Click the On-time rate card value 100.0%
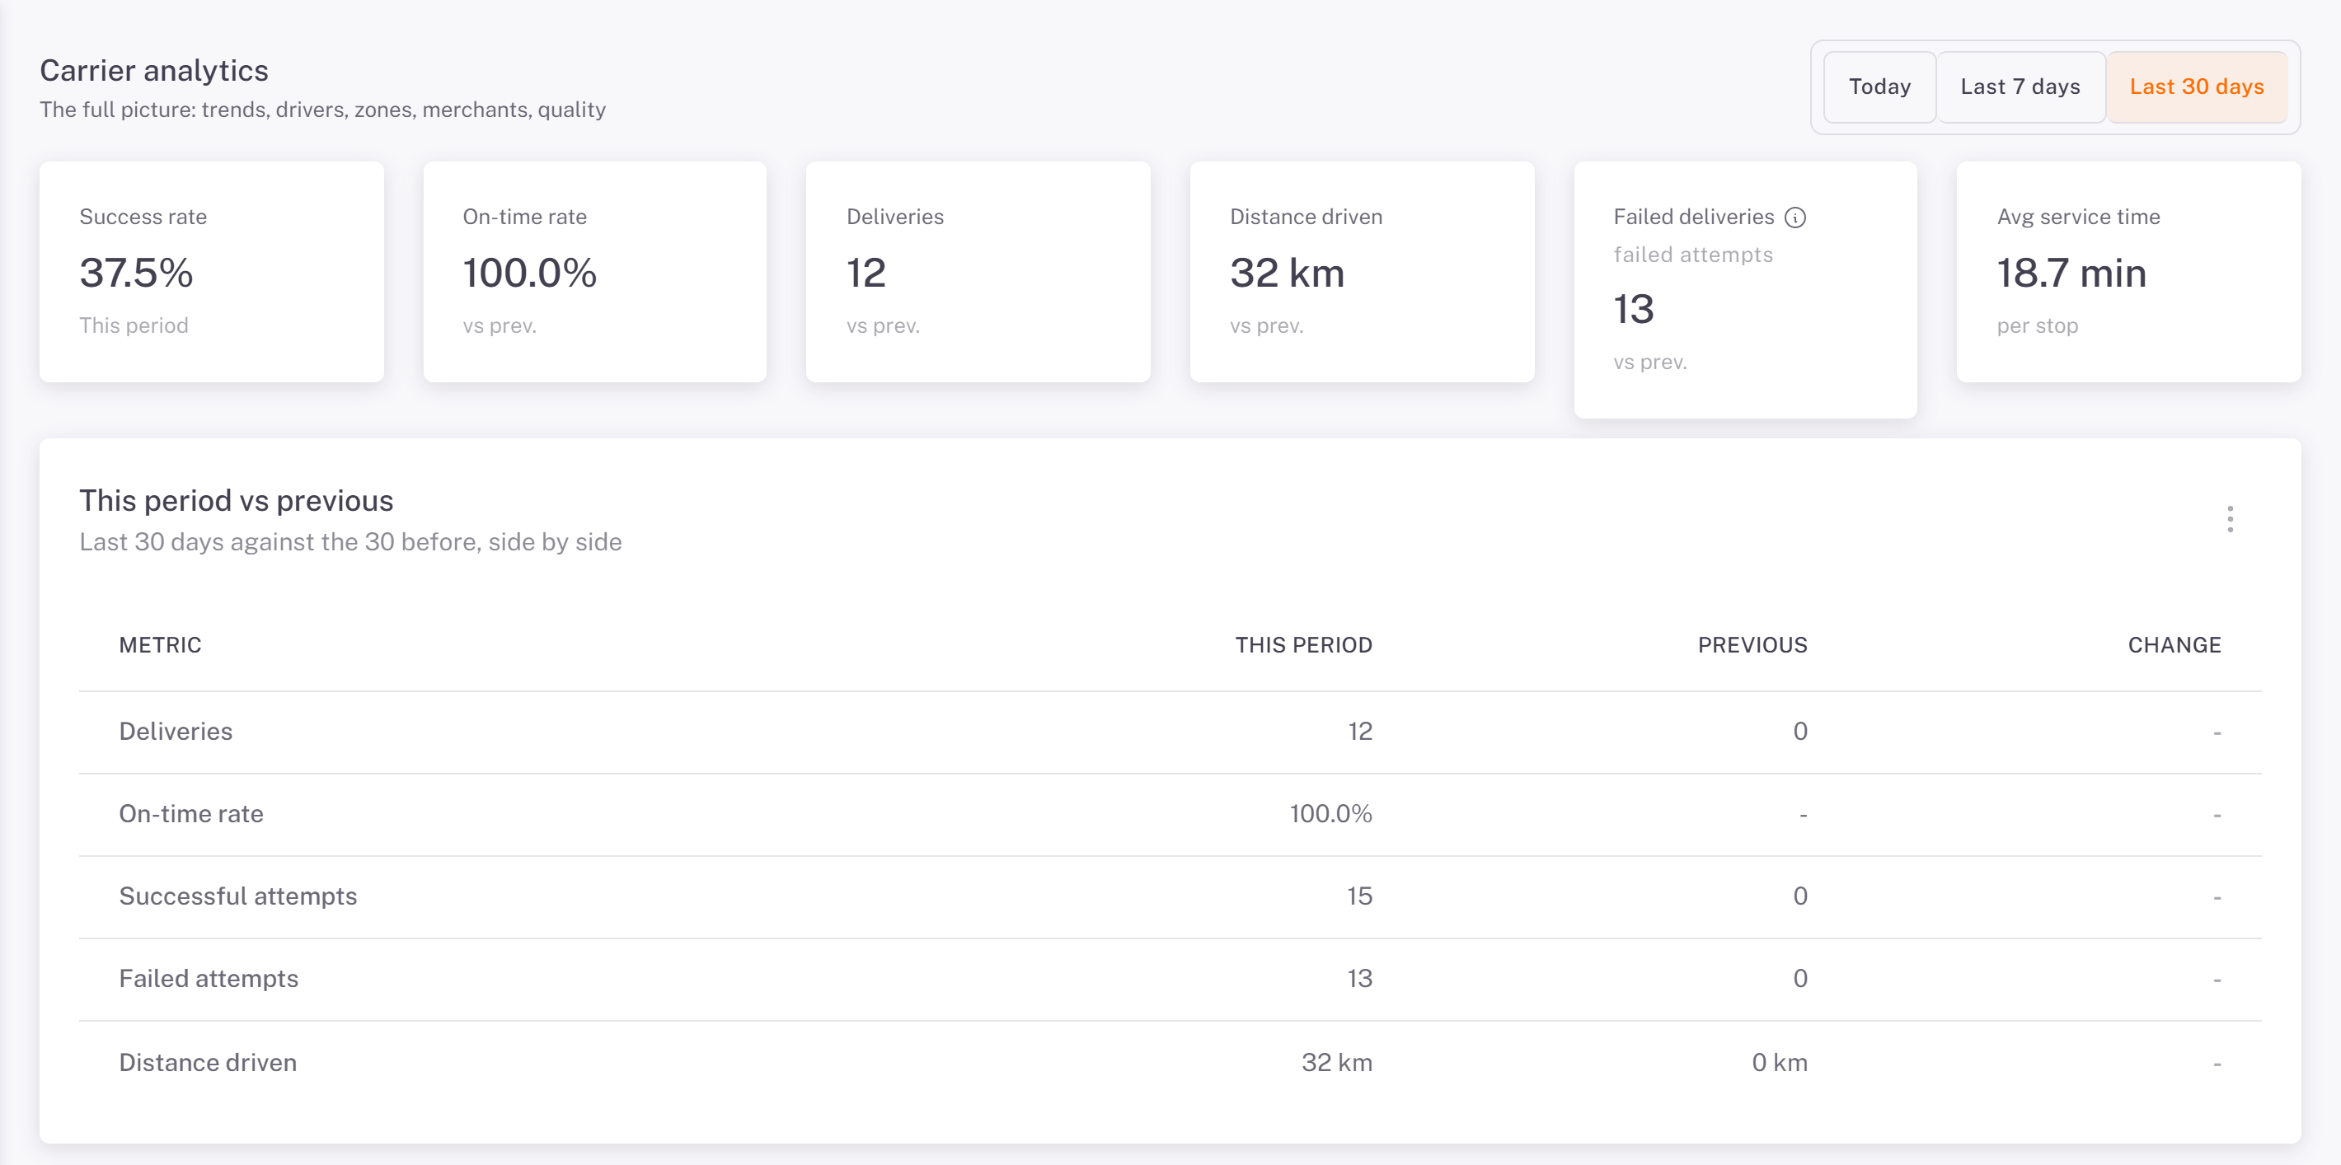 click(x=530, y=273)
